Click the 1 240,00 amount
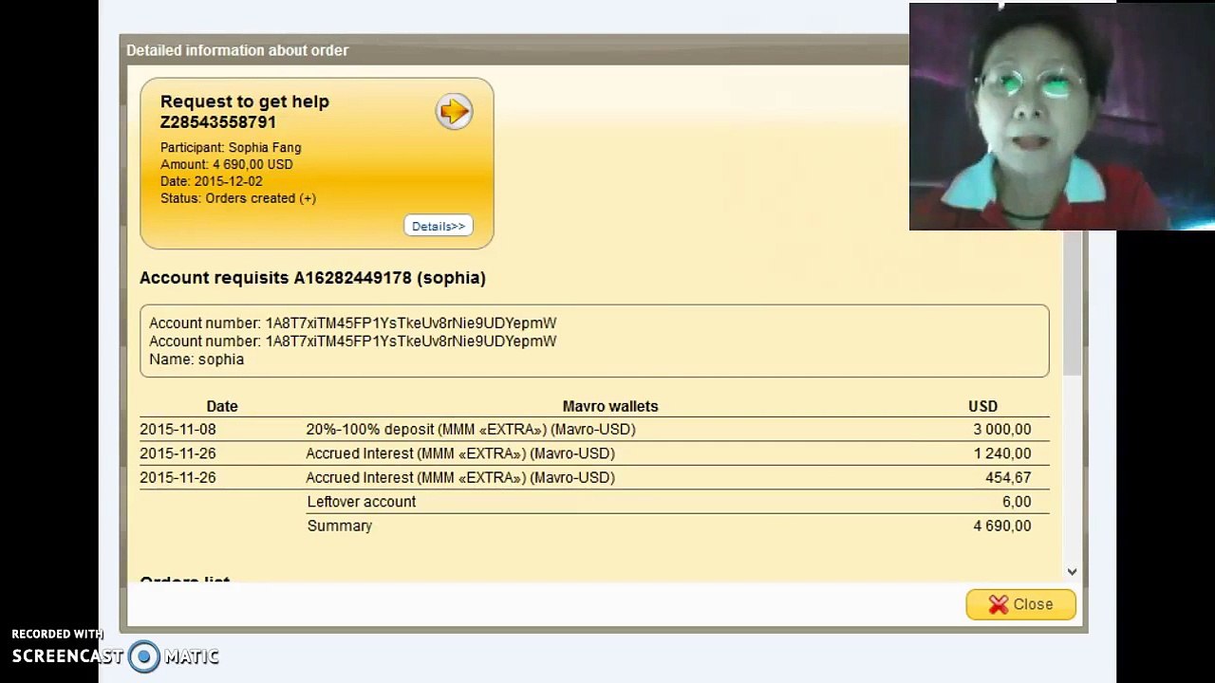The image size is (1215, 683). 1001,453
